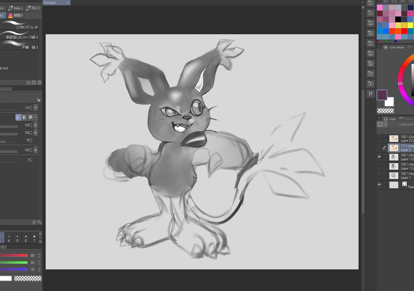Choose brush size preset 6
The height and width of the screenshot is (291, 414).
tap(26, 238)
